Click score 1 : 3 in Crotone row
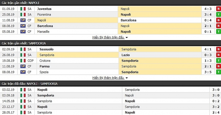The width and height of the screenshot is (221, 115). point(208,61)
